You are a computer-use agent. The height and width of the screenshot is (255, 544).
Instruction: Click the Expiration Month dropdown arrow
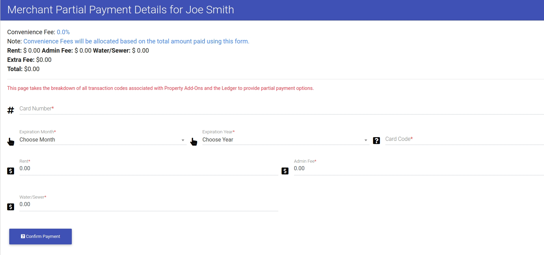pos(183,140)
